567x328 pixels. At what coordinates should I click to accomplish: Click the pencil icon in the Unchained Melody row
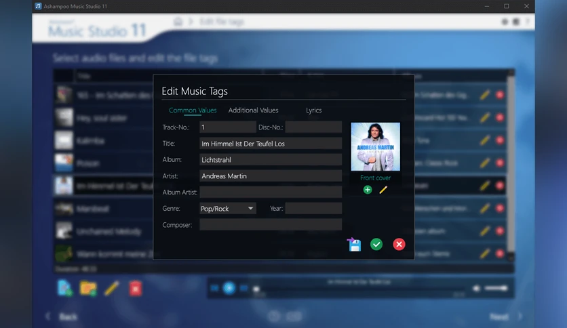click(x=484, y=231)
